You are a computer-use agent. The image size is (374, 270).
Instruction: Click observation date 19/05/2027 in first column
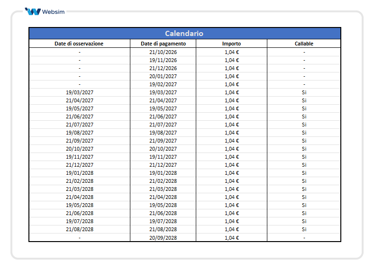pos(80,108)
